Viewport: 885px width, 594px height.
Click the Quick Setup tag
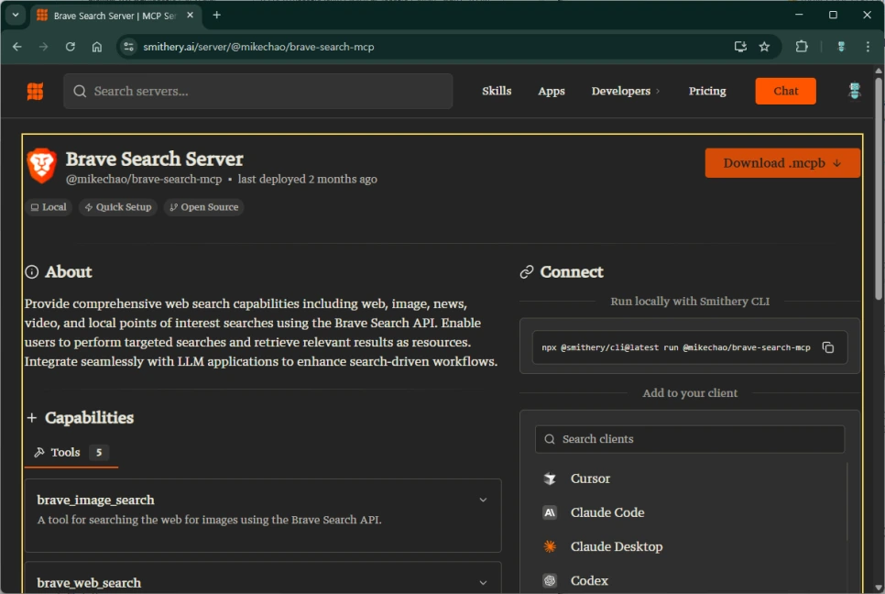[118, 207]
